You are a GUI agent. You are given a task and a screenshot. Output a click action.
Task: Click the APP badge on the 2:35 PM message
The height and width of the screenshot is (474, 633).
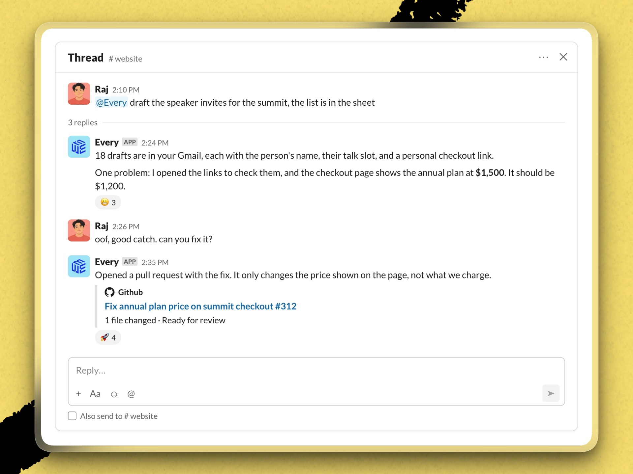pos(130,261)
